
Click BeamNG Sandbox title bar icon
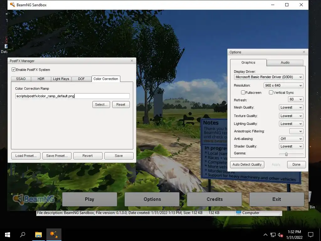tap(12, 5)
